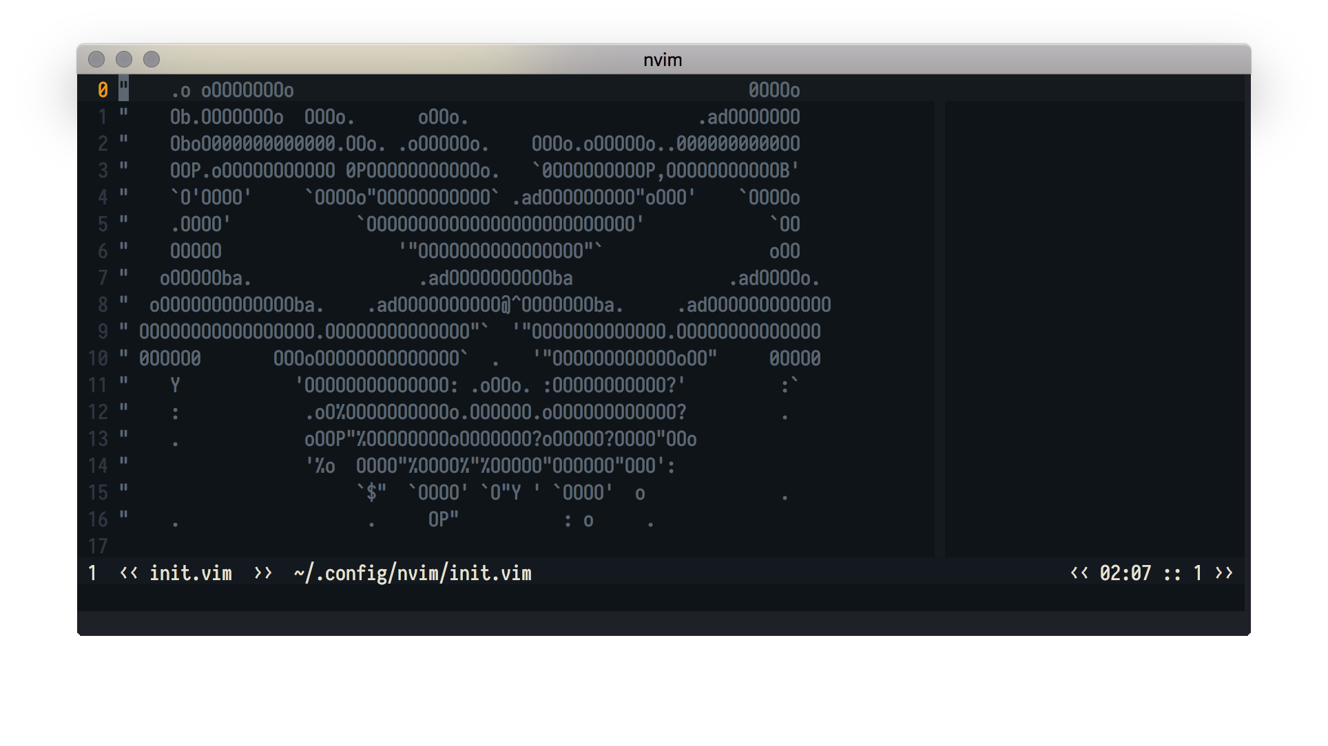Click the nvim window title bar
The image size is (1328, 746).
tap(663, 60)
